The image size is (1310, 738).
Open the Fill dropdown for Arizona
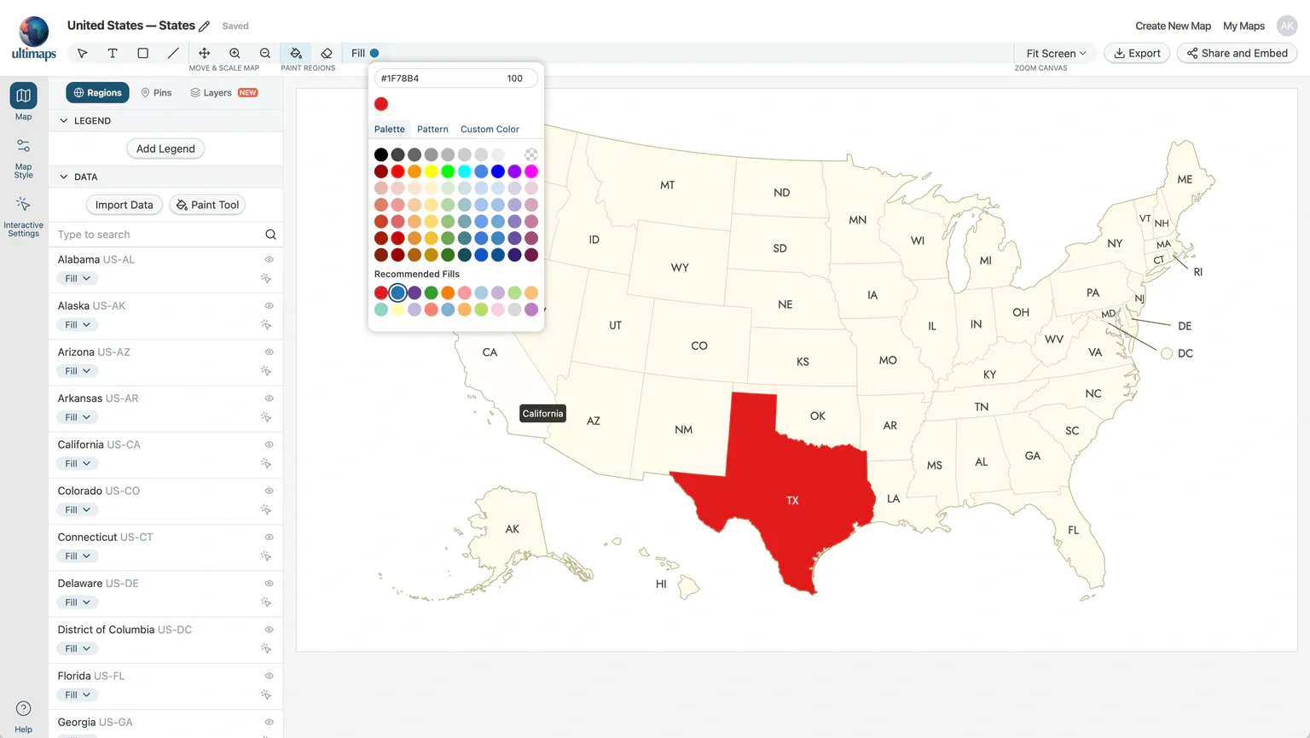(78, 371)
